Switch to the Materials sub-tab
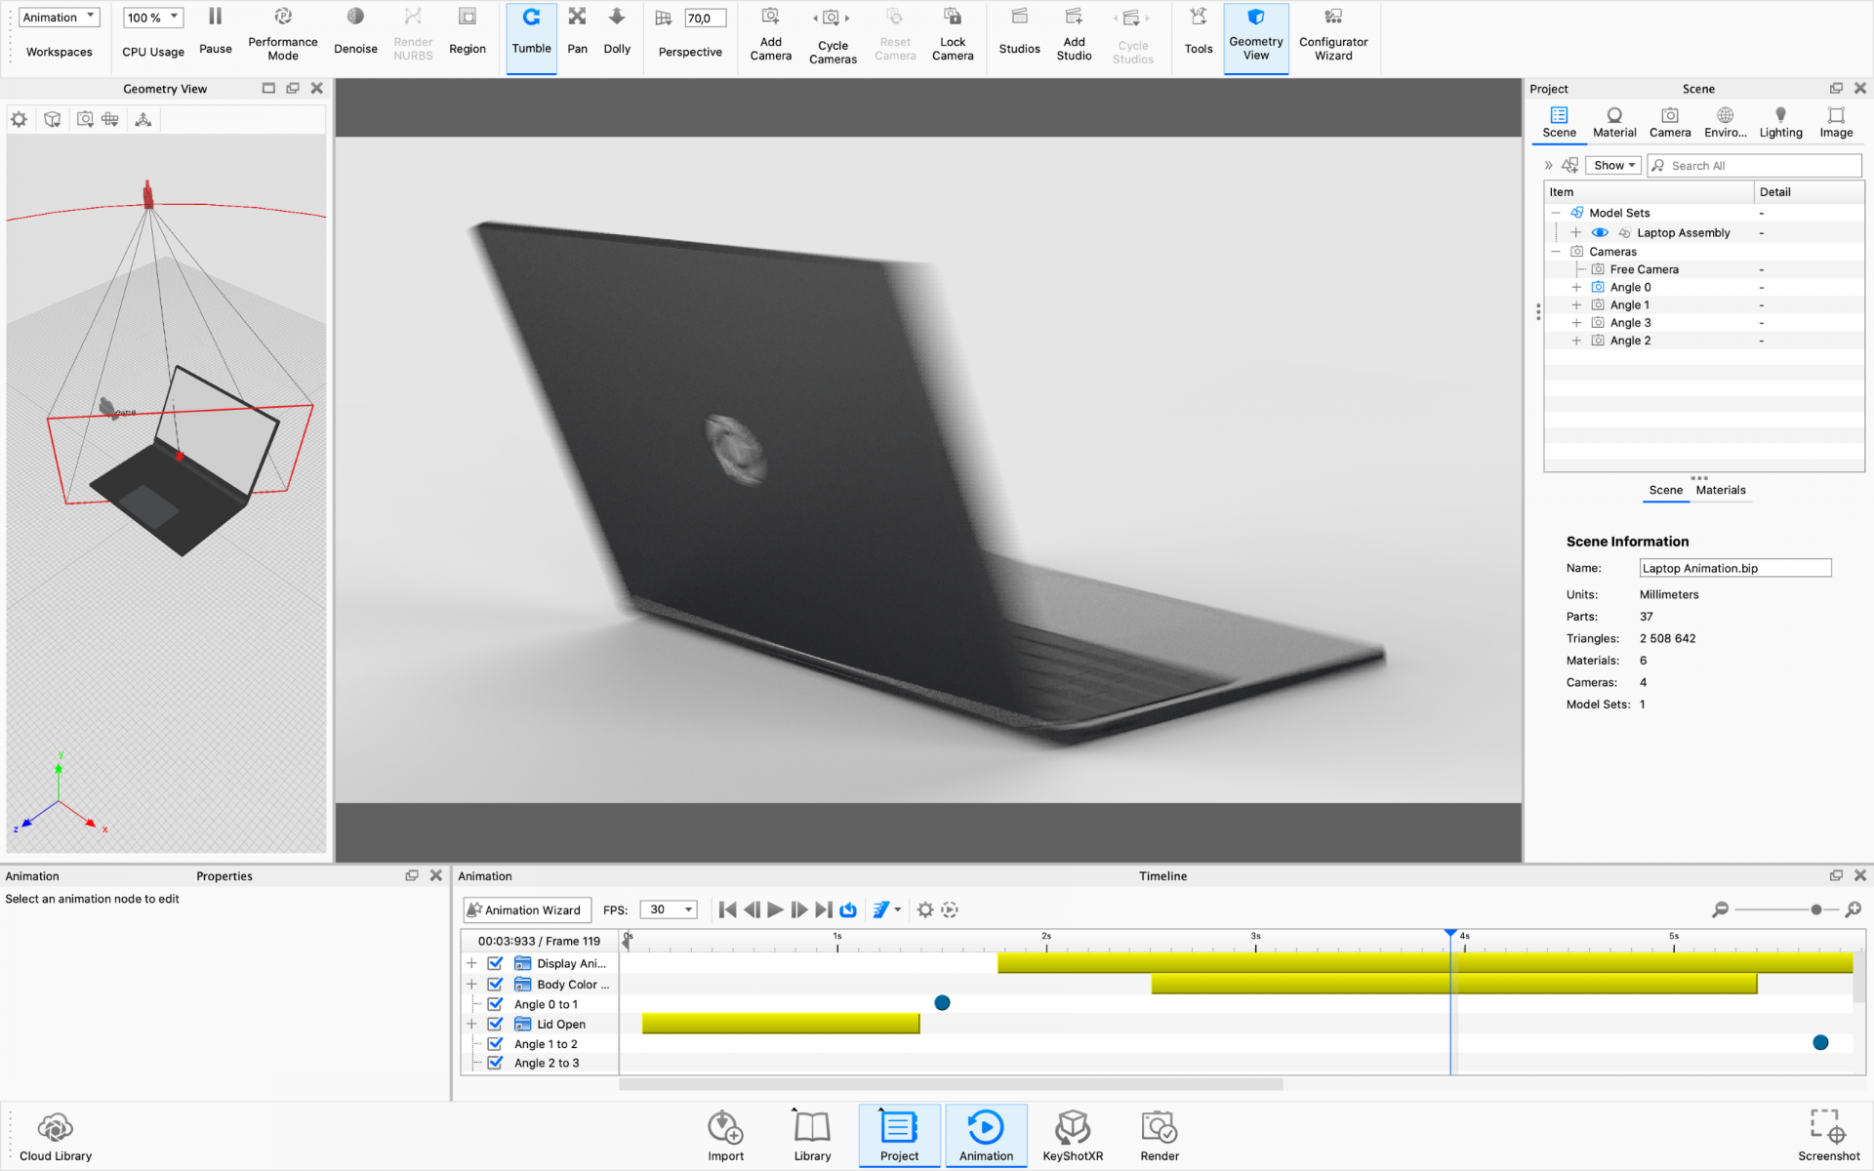The image size is (1874, 1171). [1720, 490]
